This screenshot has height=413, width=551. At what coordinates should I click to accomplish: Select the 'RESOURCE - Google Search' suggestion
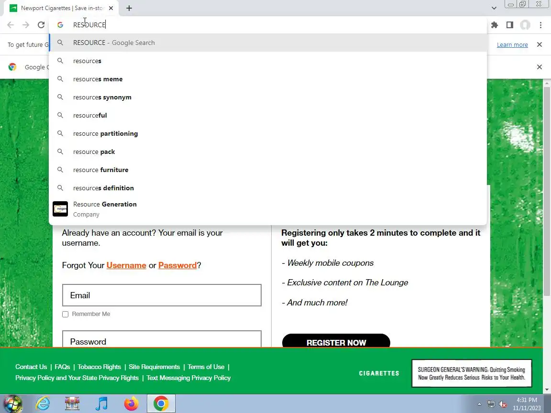tap(268, 43)
